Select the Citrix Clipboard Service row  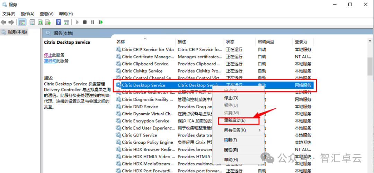pos(214,64)
